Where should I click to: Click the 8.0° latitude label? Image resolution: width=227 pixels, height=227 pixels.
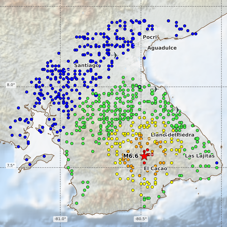coord(11,85)
